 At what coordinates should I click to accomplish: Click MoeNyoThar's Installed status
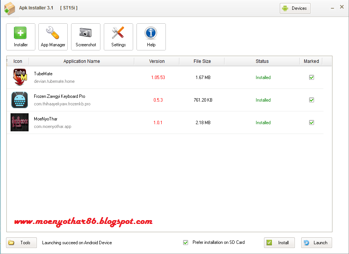click(263, 122)
